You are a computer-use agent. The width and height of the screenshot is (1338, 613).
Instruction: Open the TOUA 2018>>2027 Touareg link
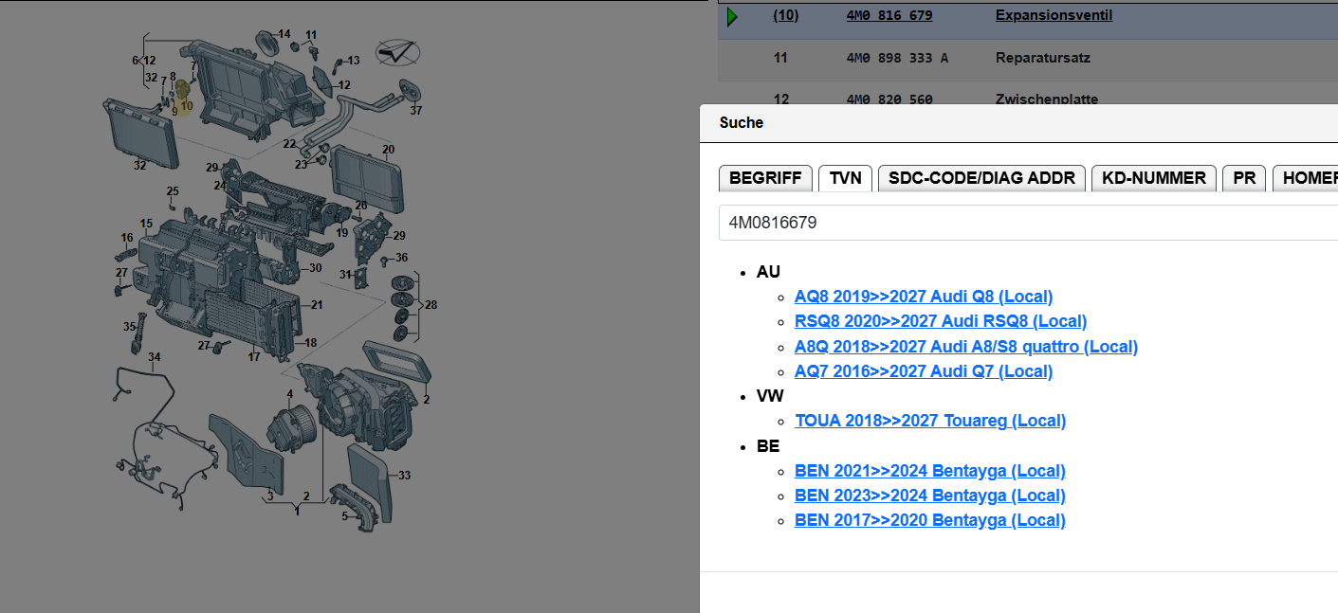coord(929,421)
